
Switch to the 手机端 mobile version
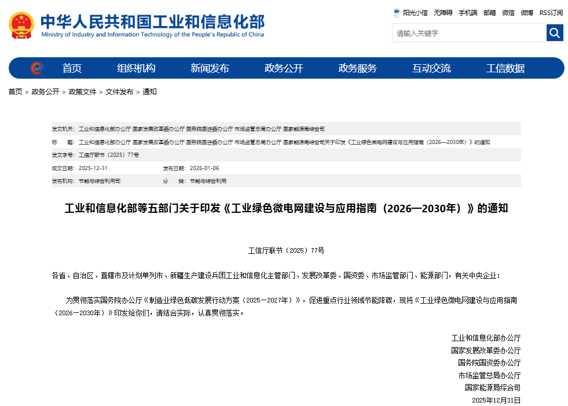(x=467, y=12)
